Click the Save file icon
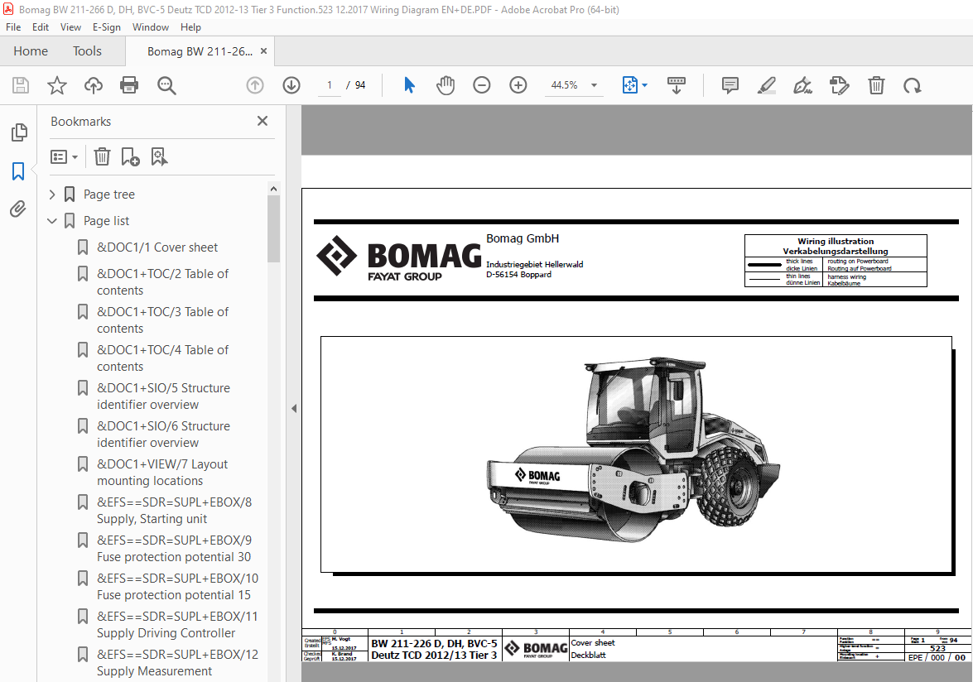The image size is (973, 682). pos(21,85)
